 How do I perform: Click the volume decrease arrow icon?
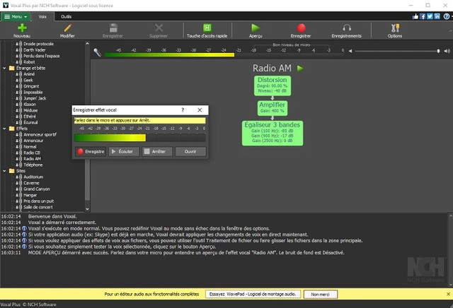click(350, 51)
